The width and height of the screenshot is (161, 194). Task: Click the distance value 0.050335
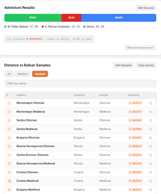pos(135,164)
